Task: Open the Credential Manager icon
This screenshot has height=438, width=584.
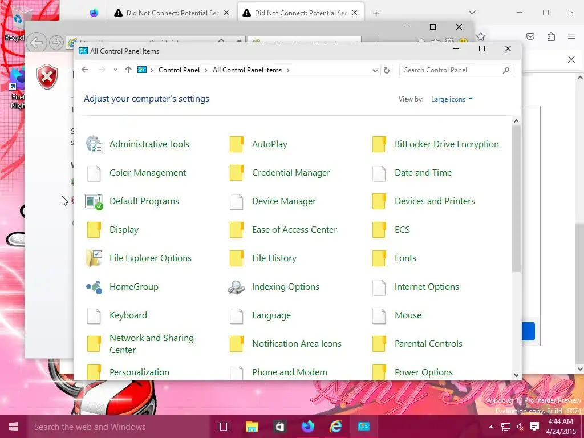Action: [x=237, y=173]
